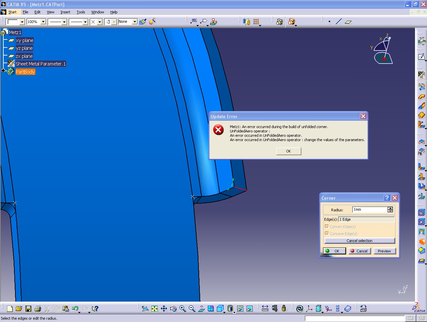Click the Zoom Out magnifier
The image size is (427, 322).
[192, 309]
